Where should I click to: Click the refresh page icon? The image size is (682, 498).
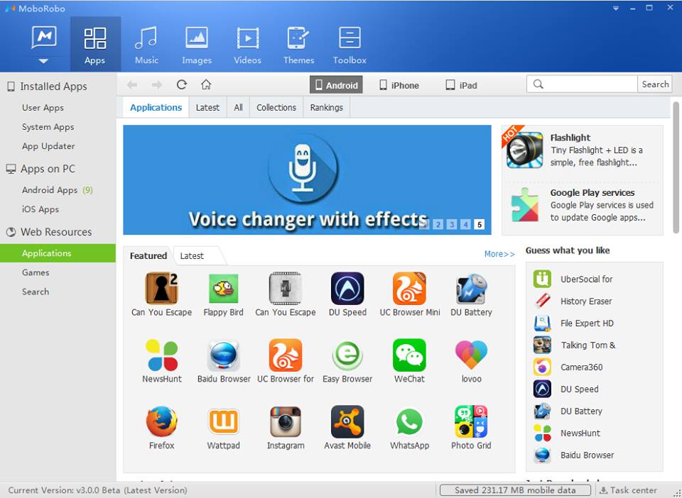pyautogui.click(x=182, y=84)
